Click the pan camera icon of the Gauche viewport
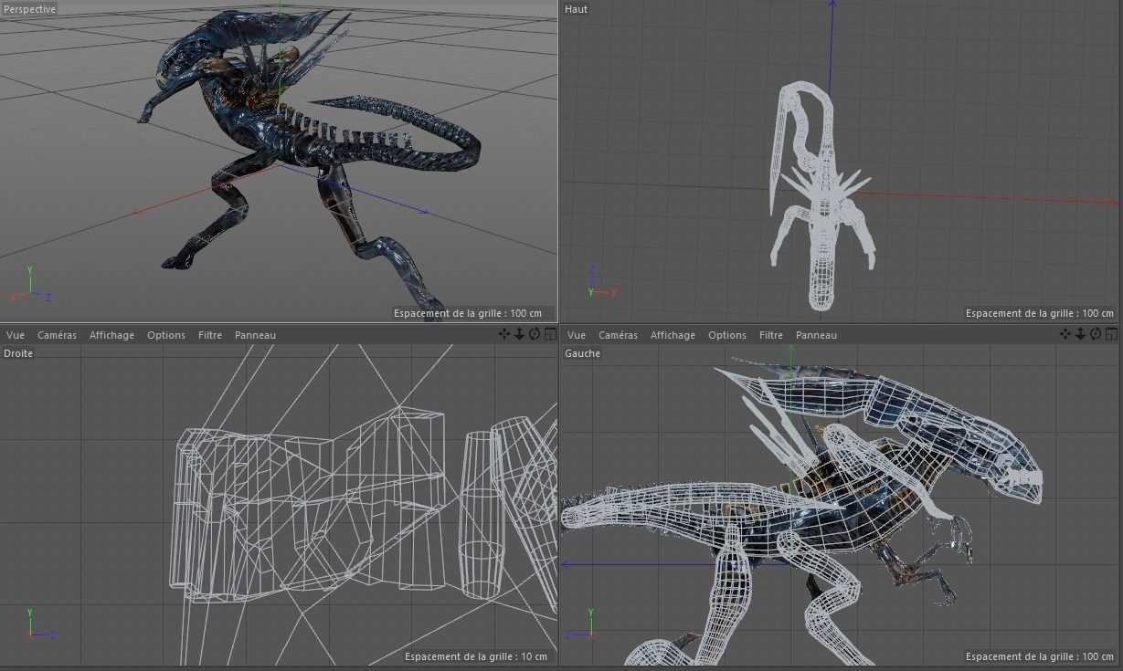This screenshot has height=671, width=1123. 1065,334
